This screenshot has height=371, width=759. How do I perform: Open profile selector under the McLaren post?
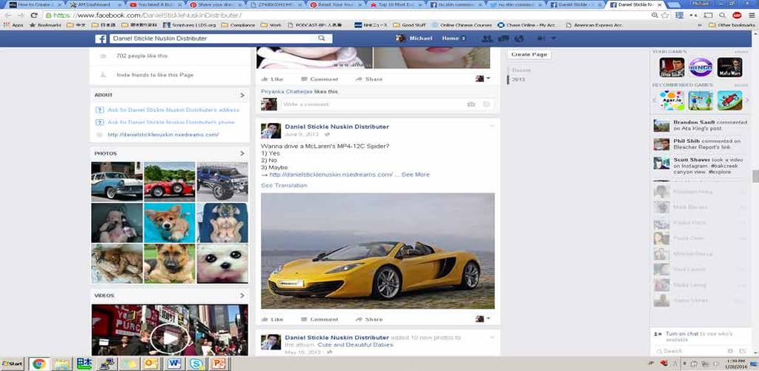point(483,318)
